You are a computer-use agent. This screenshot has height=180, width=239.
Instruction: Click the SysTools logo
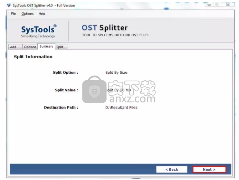(39, 31)
